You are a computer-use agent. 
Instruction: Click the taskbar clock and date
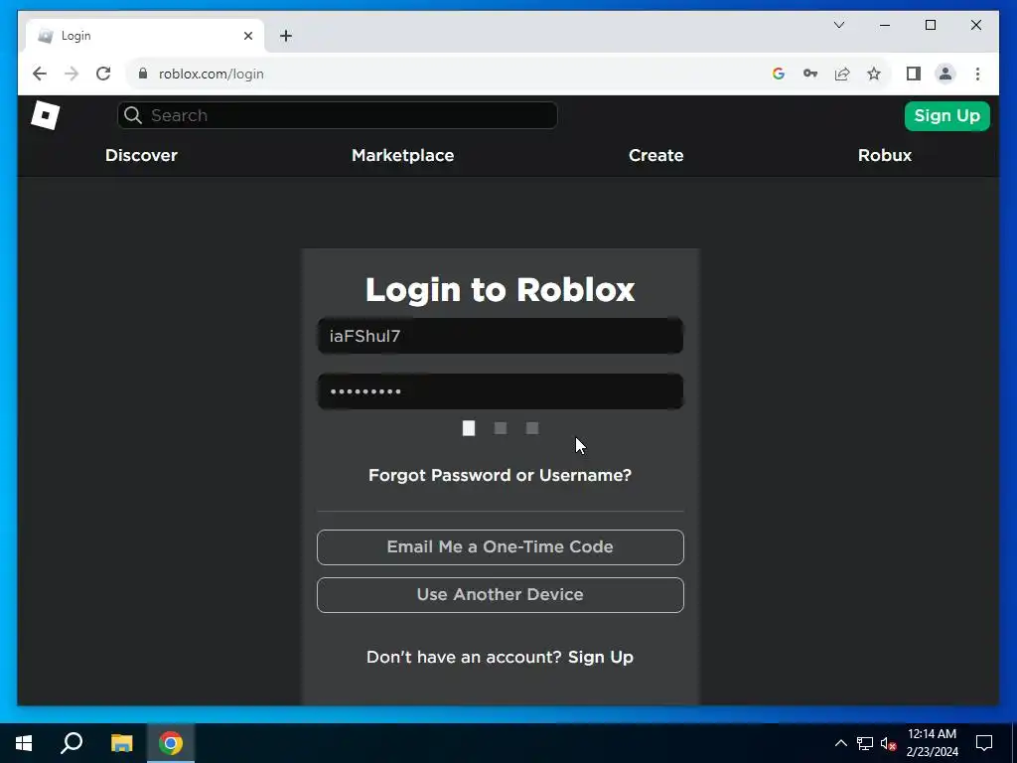932,743
